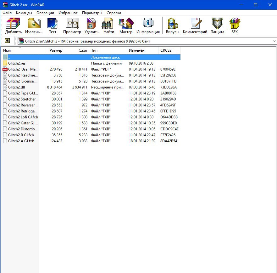Click the CRC value 8DA42B54
Image resolution: width=277 pixels, height=273 pixels.
[169, 141]
